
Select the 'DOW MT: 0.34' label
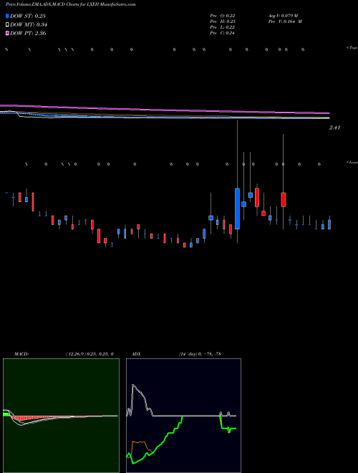point(29,25)
